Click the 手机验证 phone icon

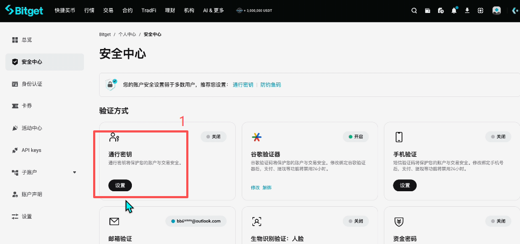[x=399, y=137]
